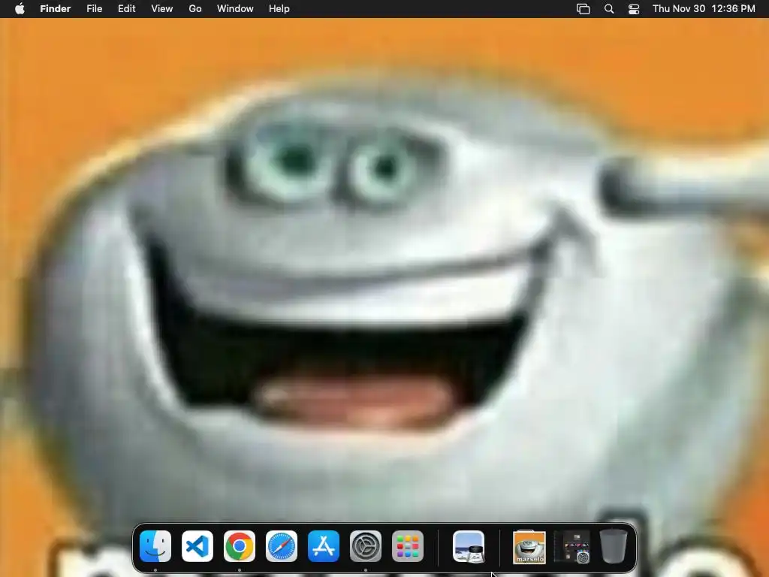The image size is (769, 577).
Task: Open Google Chrome in the Dock
Action: coord(240,546)
